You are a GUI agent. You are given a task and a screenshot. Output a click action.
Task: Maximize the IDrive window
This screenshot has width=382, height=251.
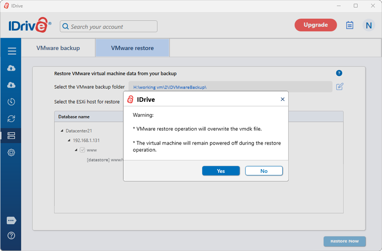[x=356, y=6]
